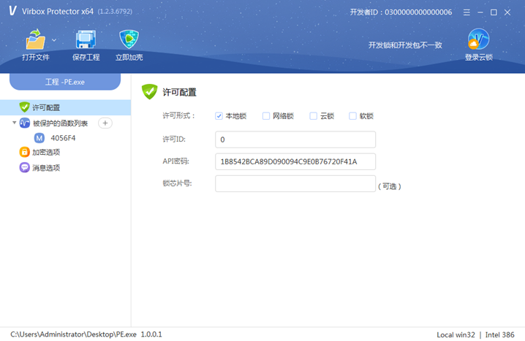Enable the 网络锁 checkbox
Viewport: 525px width, 341px height.
pyautogui.click(x=266, y=116)
